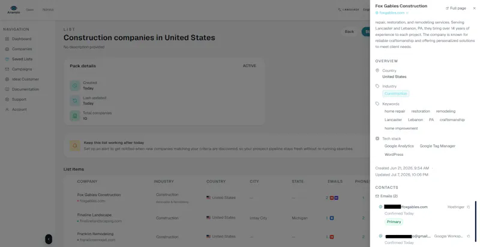Copy the foxgables.com email address
Screen dimensions: 480x247
(x=468, y=207)
